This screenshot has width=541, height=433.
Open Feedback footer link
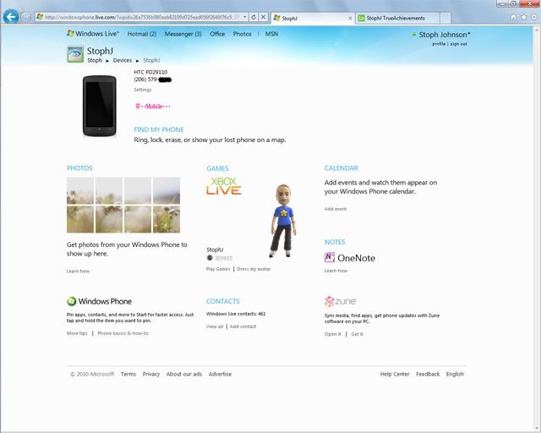(x=428, y=374)
